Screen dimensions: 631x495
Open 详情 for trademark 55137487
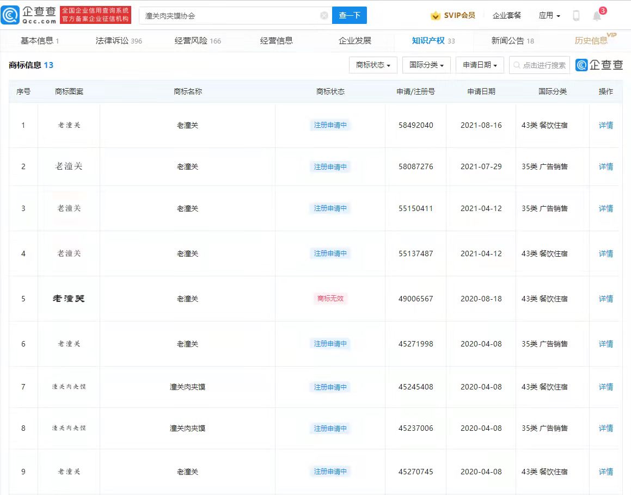tap(605, 253)
